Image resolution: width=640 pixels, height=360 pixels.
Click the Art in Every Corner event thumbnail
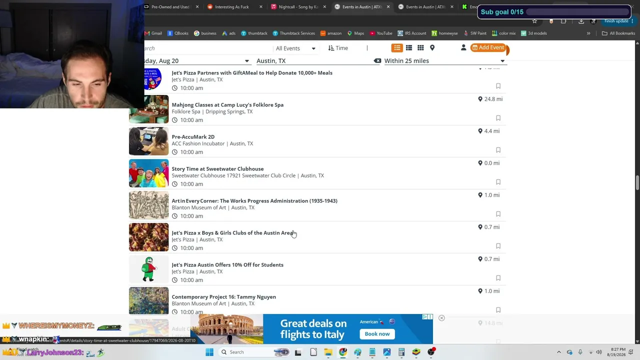pos(149,205)
